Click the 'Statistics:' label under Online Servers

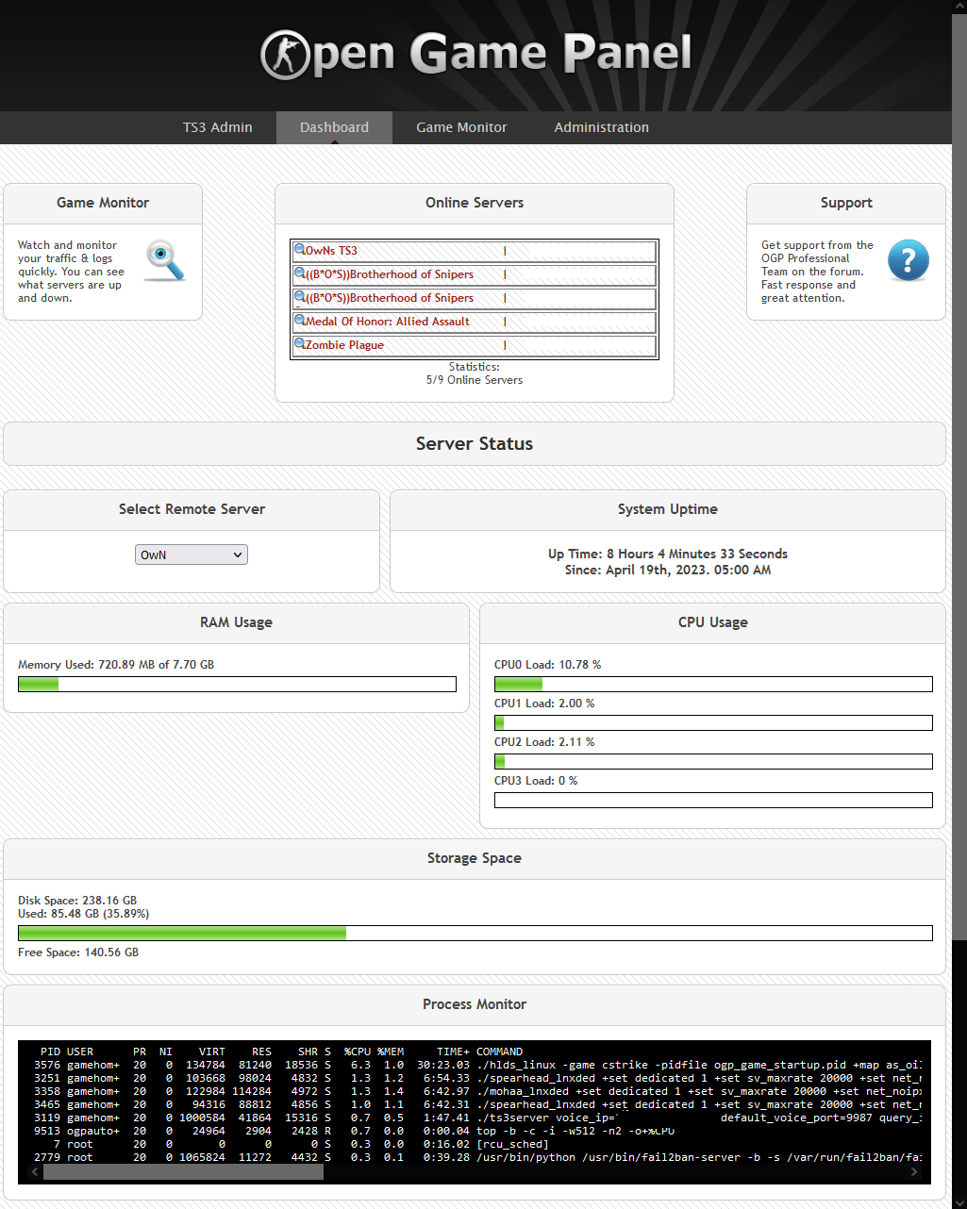pyautogui.click(x=475, y=367)
